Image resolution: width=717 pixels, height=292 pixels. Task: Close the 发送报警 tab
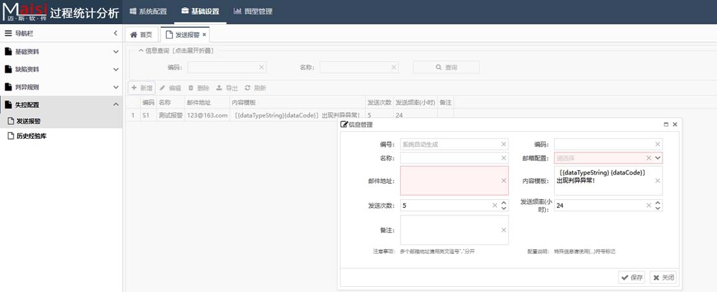pos(204,34)
